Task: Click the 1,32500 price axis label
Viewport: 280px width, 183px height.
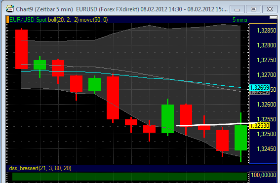Action: [266, 134]
